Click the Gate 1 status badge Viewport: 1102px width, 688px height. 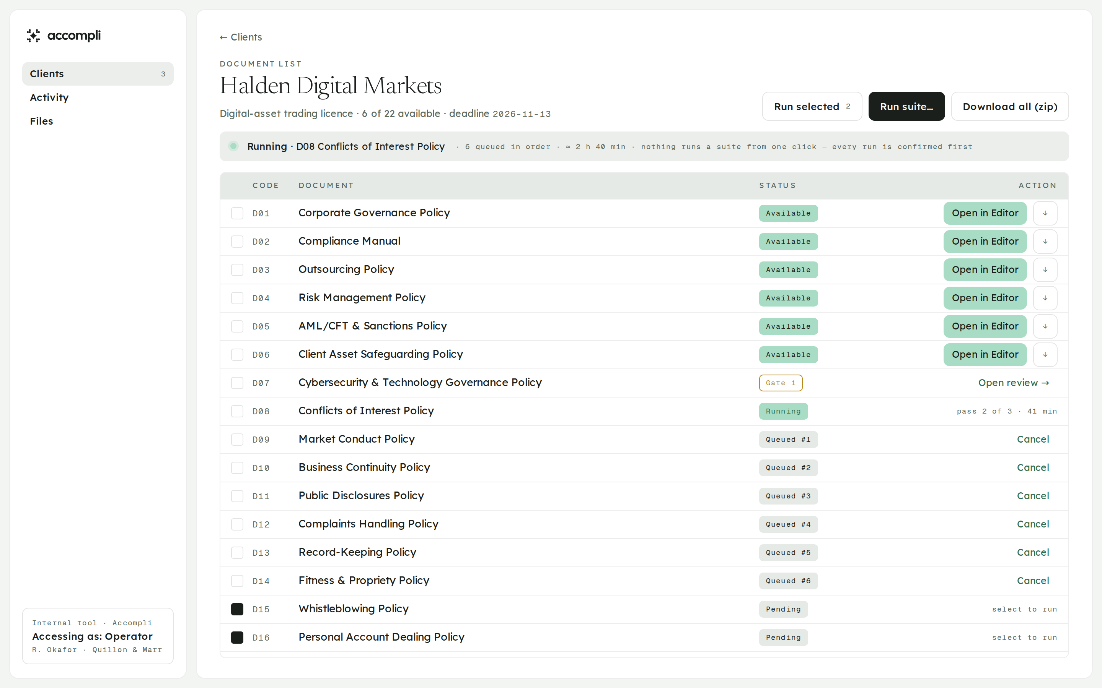pyautogui.click(x=781, y=383)
